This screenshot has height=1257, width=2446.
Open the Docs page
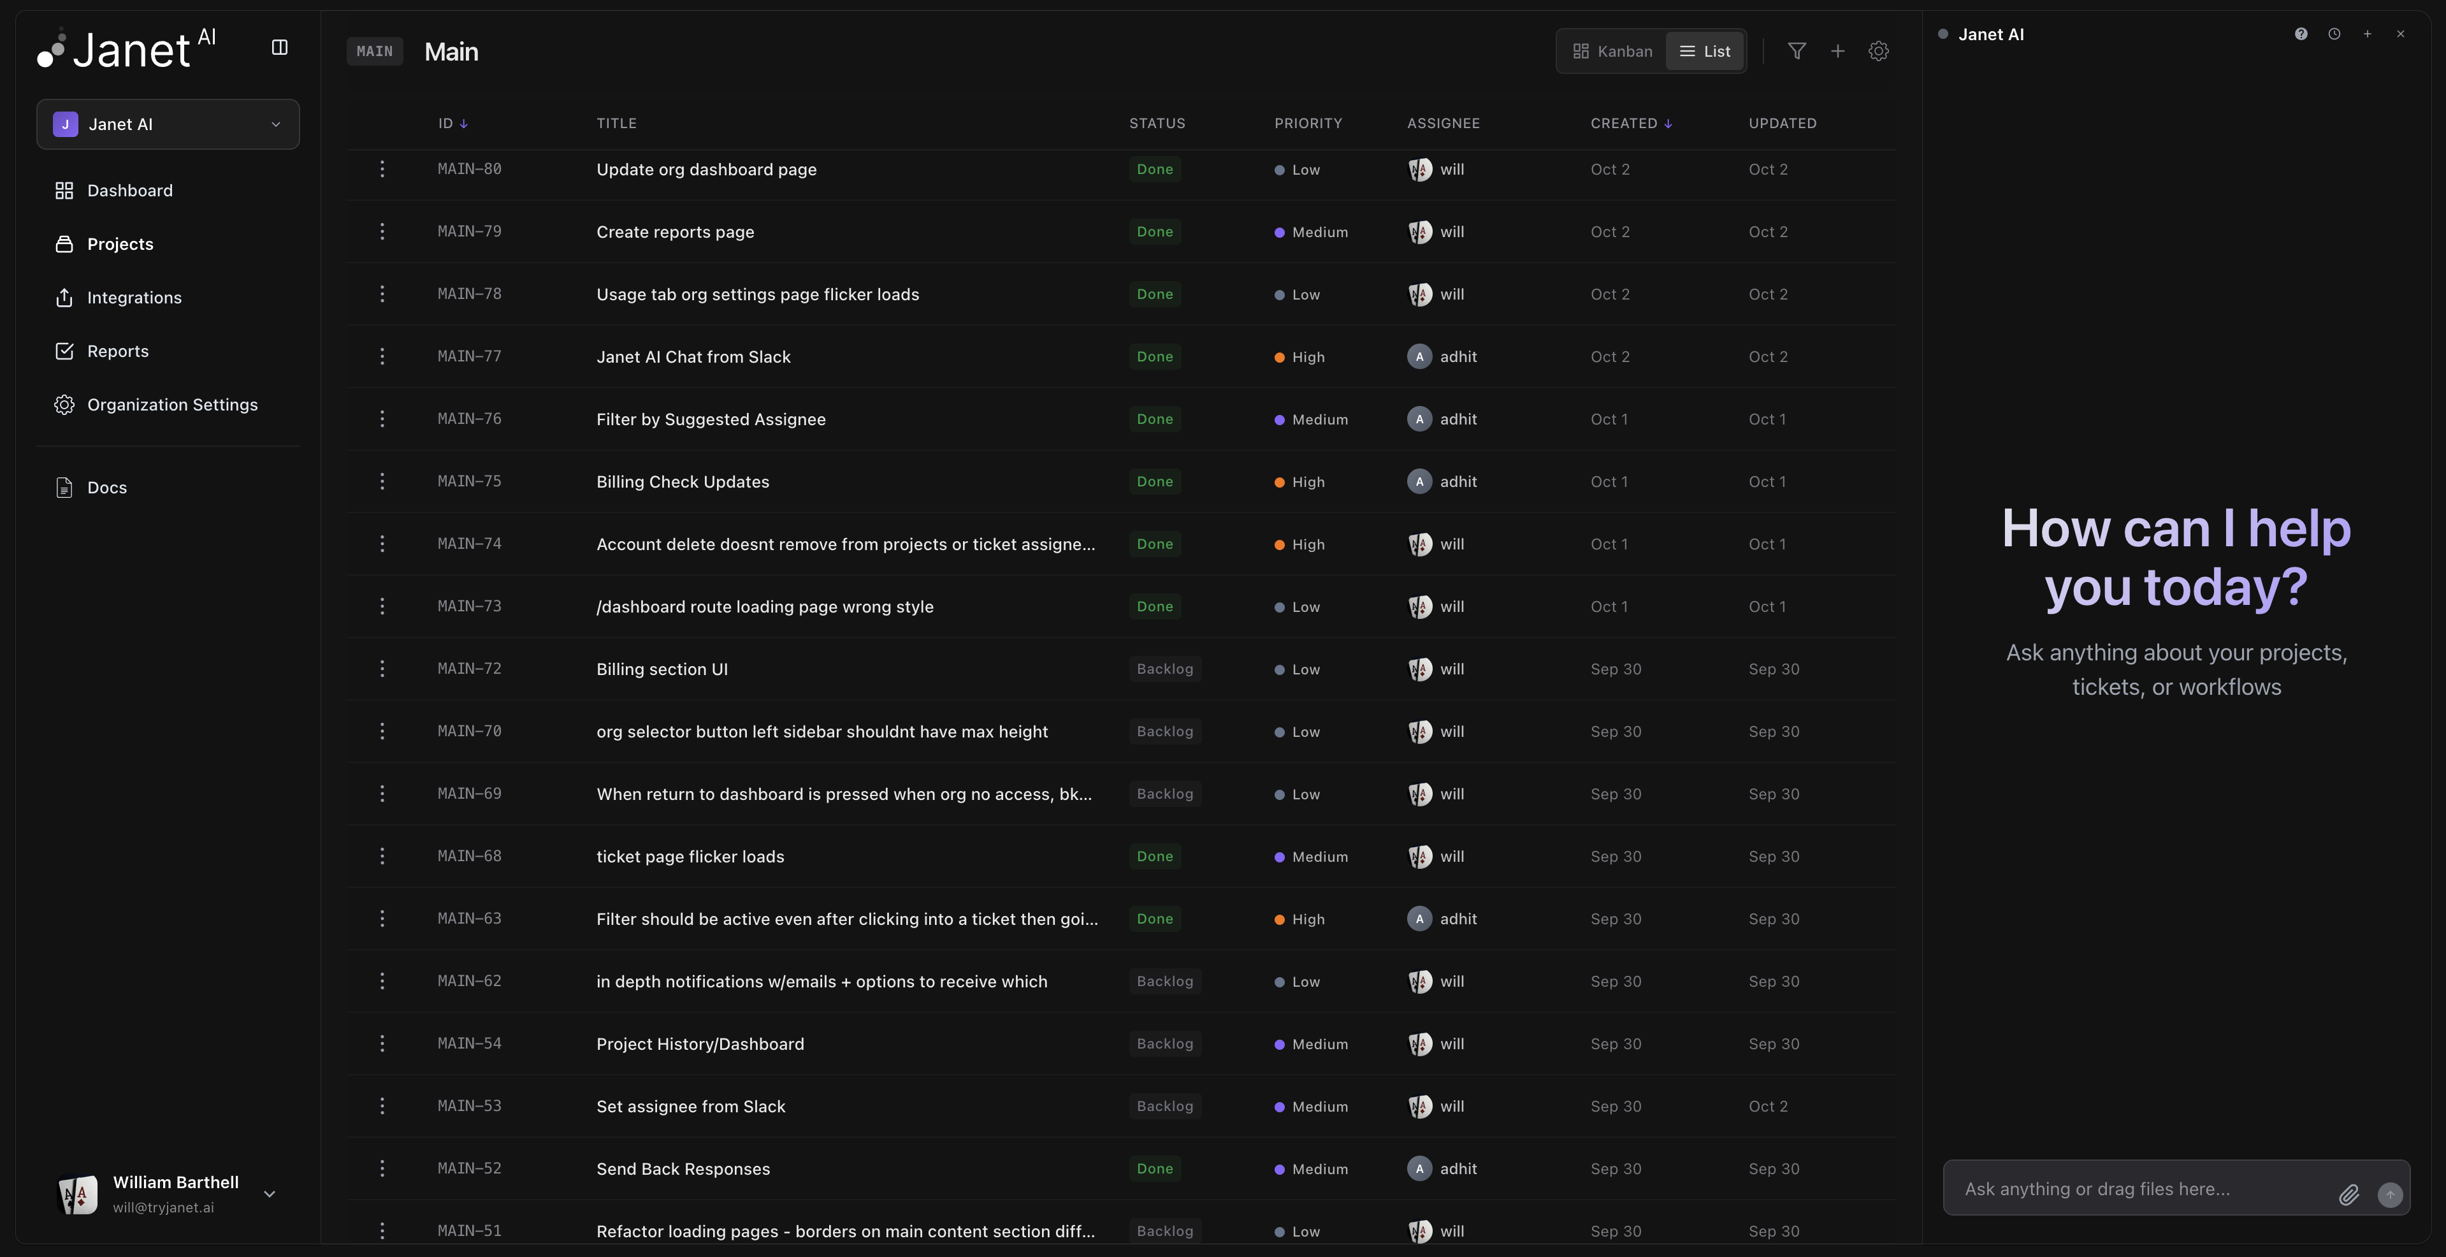(106, 487)
